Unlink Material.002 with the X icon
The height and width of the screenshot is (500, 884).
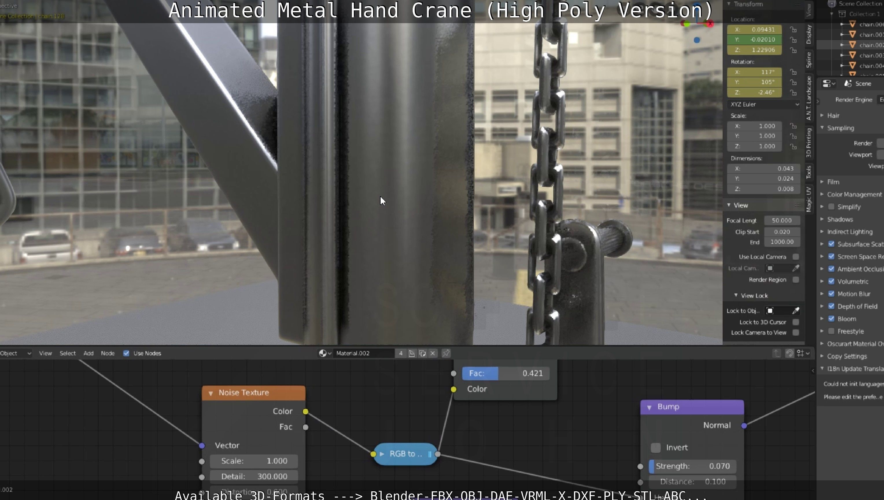coord(433,353)
